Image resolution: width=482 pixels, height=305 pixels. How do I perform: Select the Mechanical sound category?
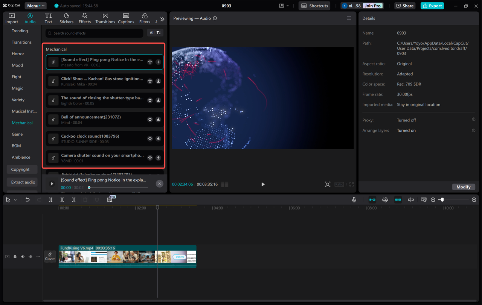pos(22,123)
